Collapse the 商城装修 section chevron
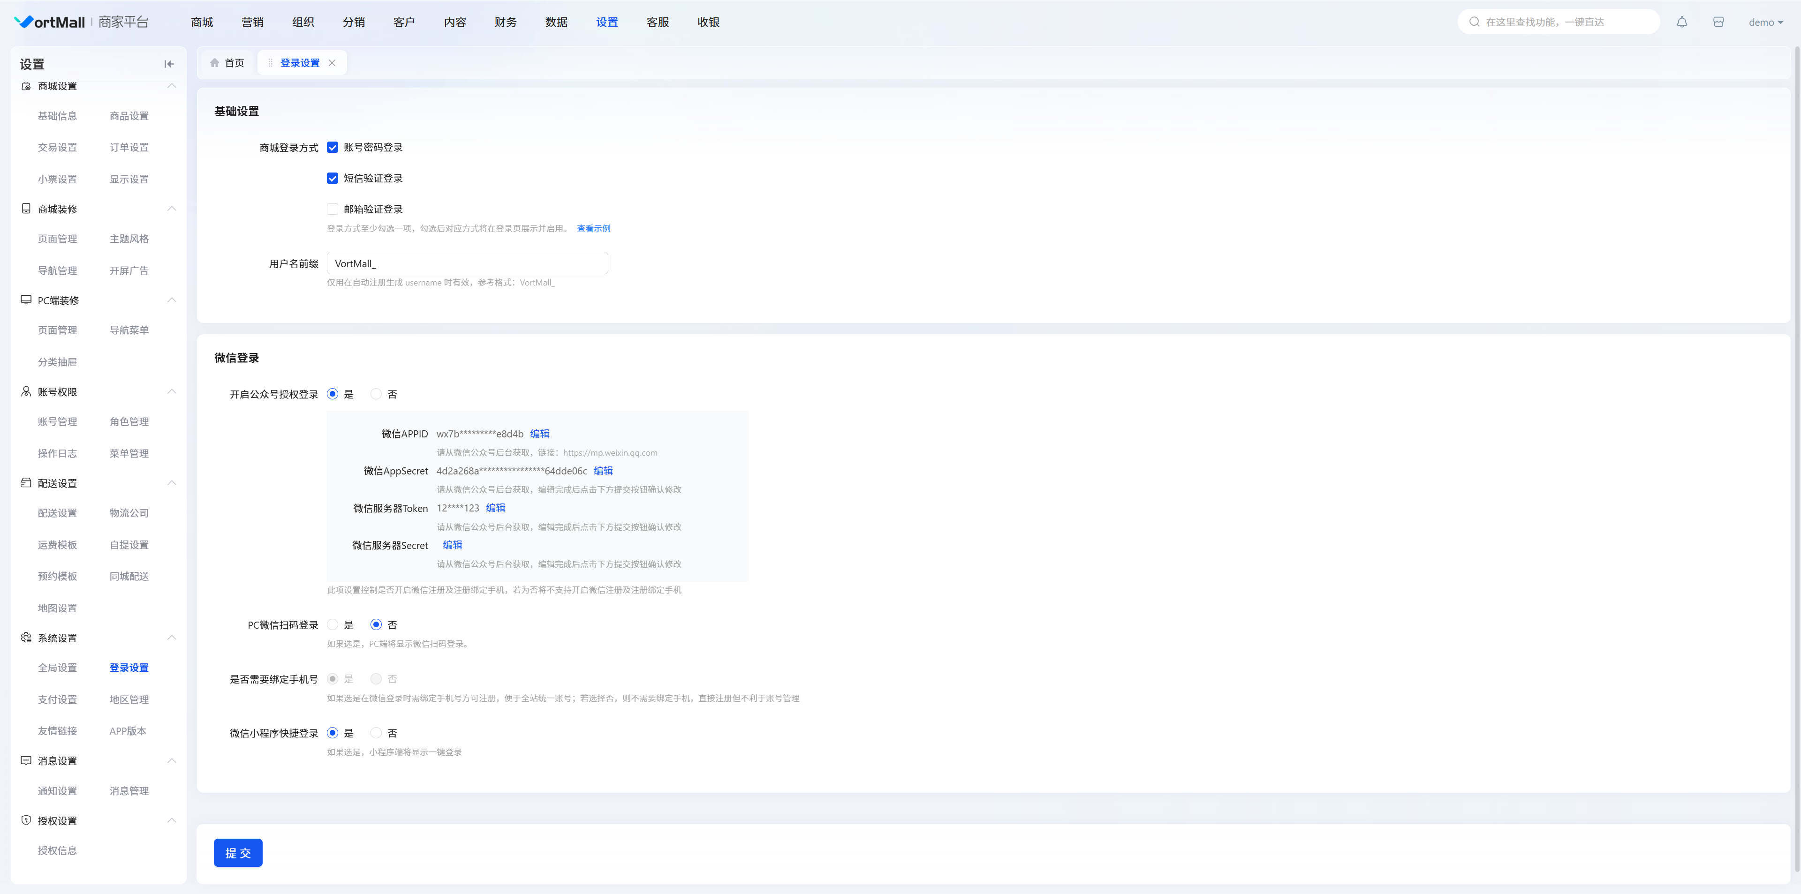Viewport: 1801px width, 894px height. (x=171, y=209)
